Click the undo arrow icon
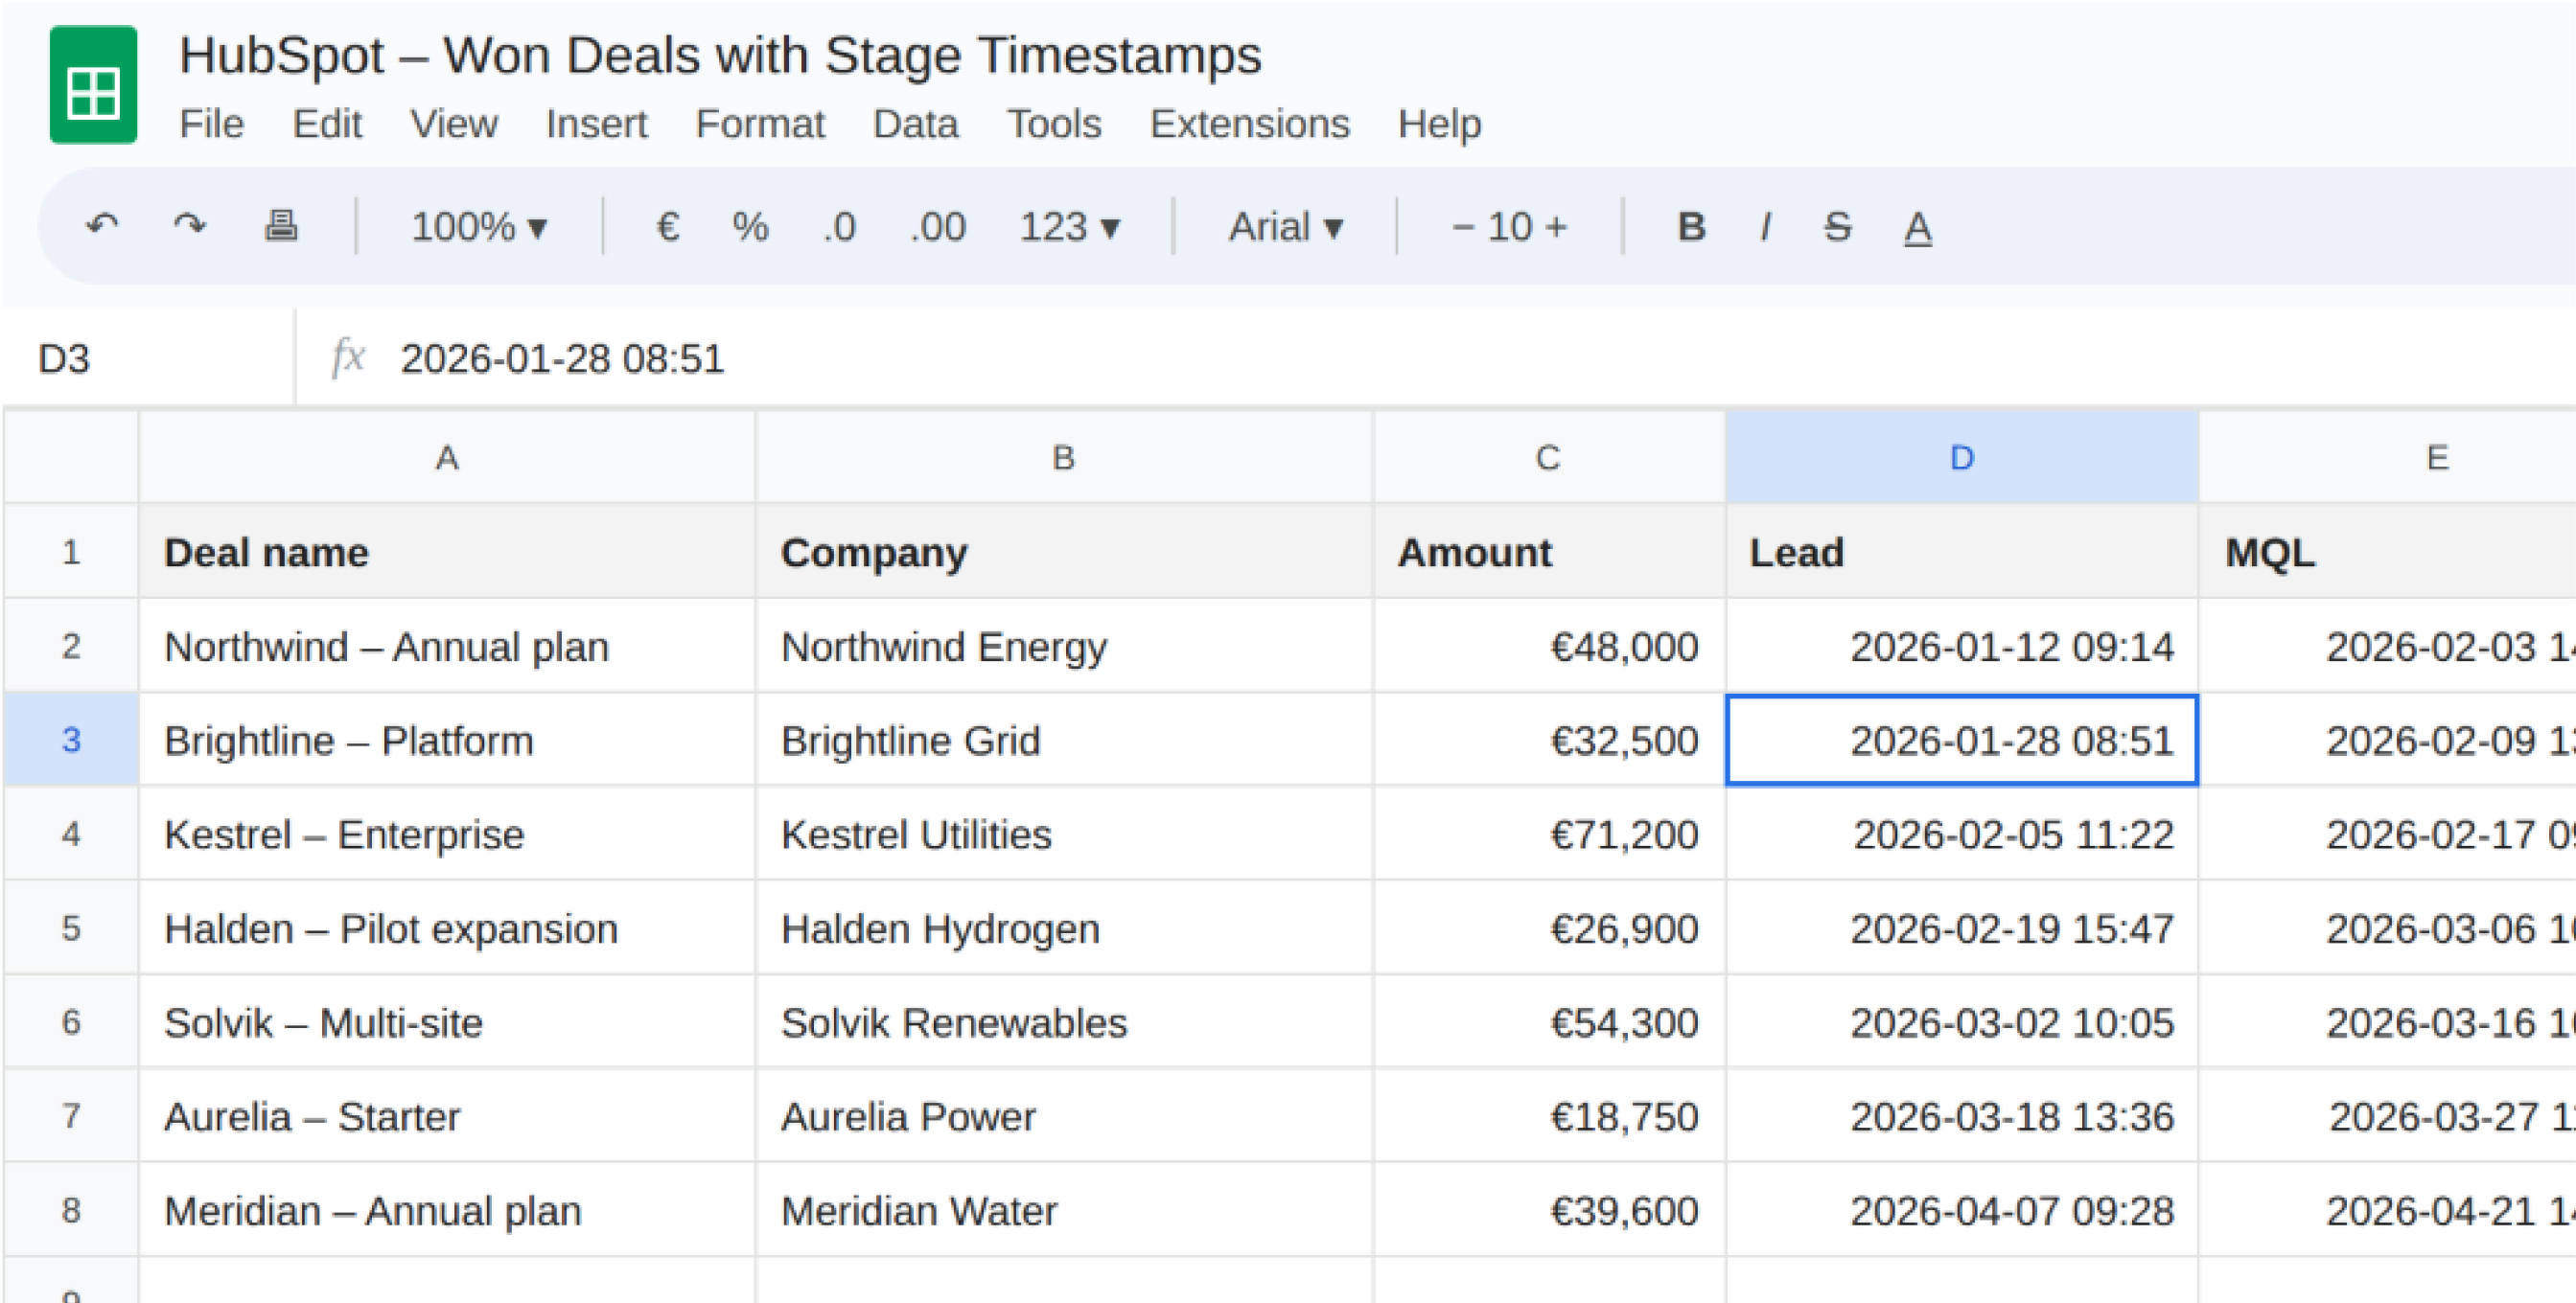 click(102, 227)
